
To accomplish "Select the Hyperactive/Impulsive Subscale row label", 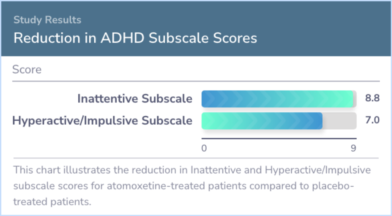I will tap(102, 120).
